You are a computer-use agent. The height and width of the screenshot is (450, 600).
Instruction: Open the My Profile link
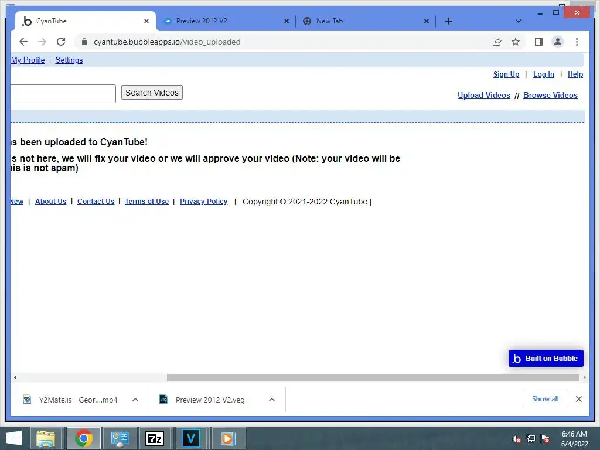(28, 60)
